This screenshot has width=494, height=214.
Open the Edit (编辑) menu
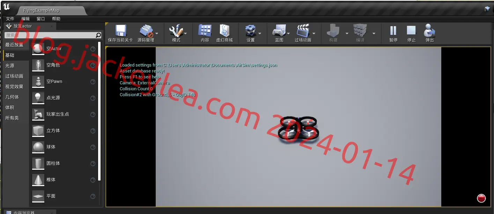coord(25,19)
